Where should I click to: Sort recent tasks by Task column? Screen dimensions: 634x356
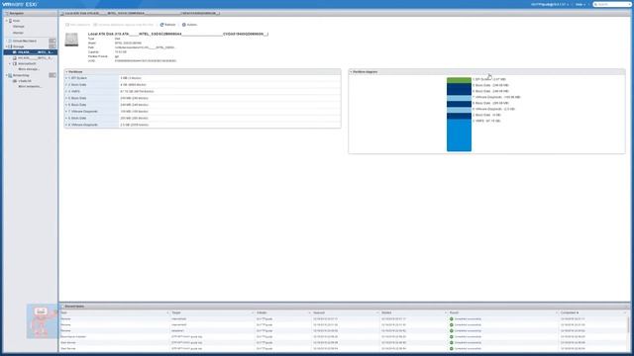(x=115, y=312)
